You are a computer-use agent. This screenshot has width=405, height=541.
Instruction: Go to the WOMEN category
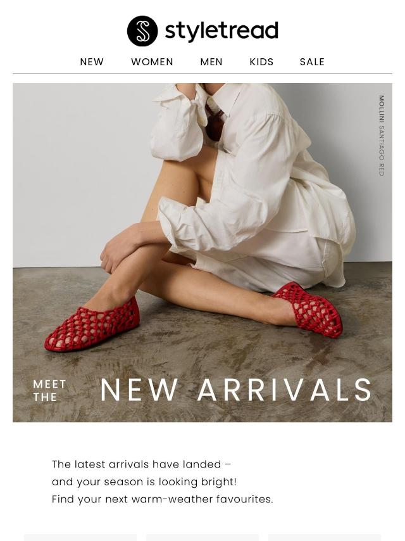(x=152, y=61)
